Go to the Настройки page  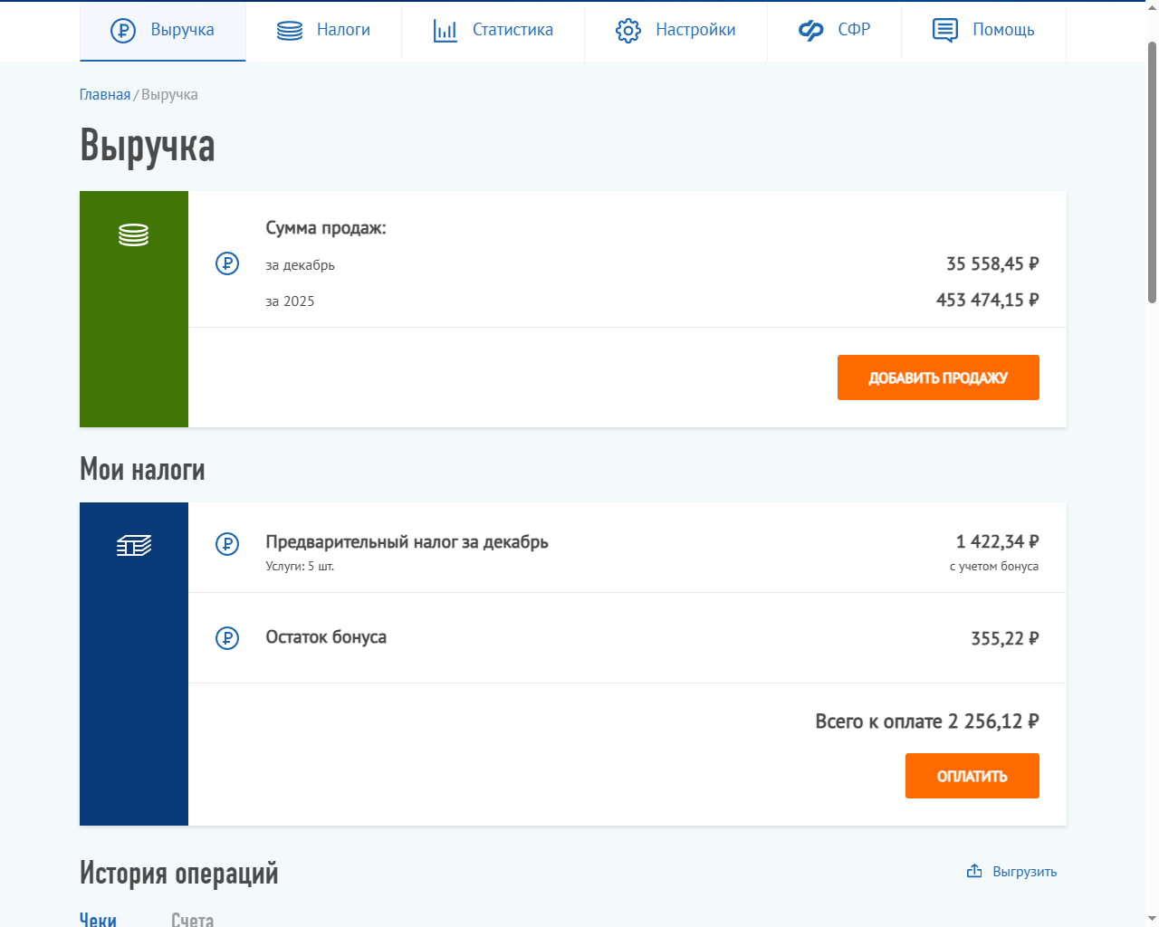(x=695, y=30)
